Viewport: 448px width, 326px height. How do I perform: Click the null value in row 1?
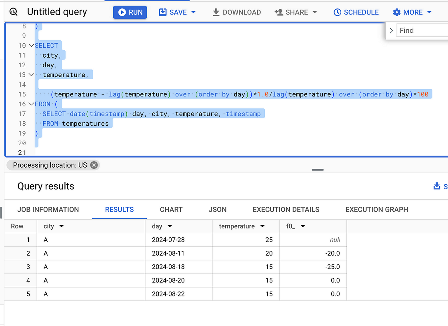(335, 240)
